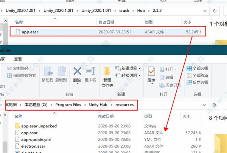Viewport: 227px width, 153px height.
Task: Refresh the upper 2.3.2 window
Action: 215,11
